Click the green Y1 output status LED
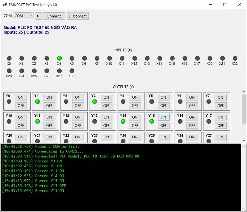 click(37, 102)
